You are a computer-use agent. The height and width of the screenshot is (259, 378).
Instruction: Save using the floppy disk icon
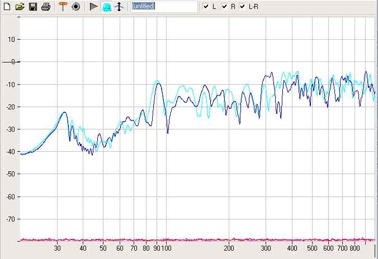pyautogui.click(x=33, y=7)
